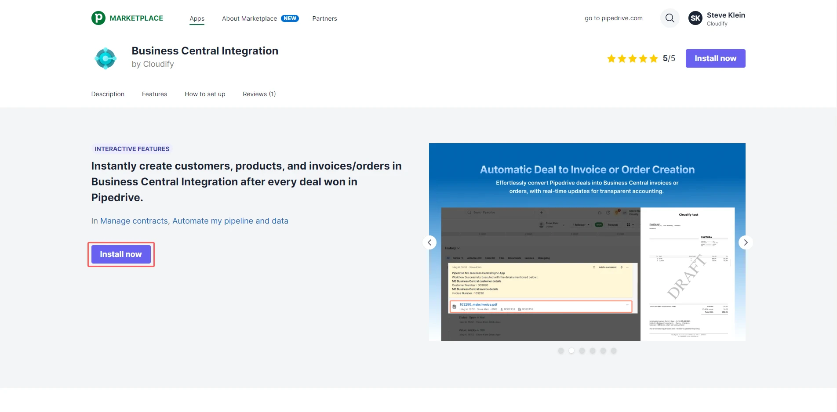Viewport: 837px width, 412px height.
Task: Click the Business Central Integration title
Action: coord(205,51)
